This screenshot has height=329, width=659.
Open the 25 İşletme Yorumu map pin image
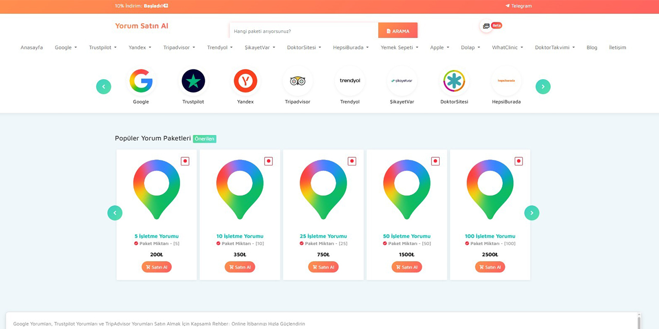click(x=323, y=189)
